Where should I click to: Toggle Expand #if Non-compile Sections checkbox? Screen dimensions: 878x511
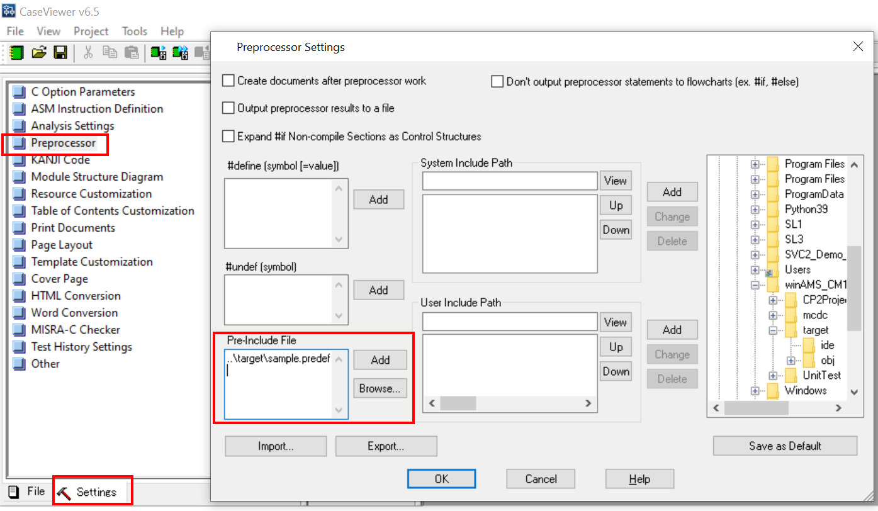(228, 137)
